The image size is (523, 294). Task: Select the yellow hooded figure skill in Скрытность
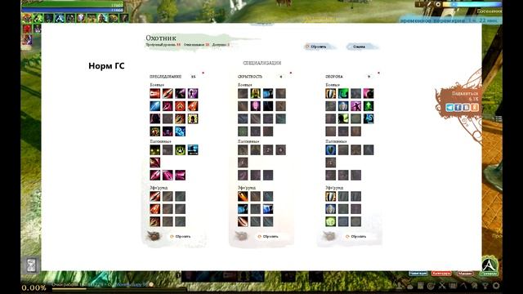pyautogui.click(x=256, y=93)
